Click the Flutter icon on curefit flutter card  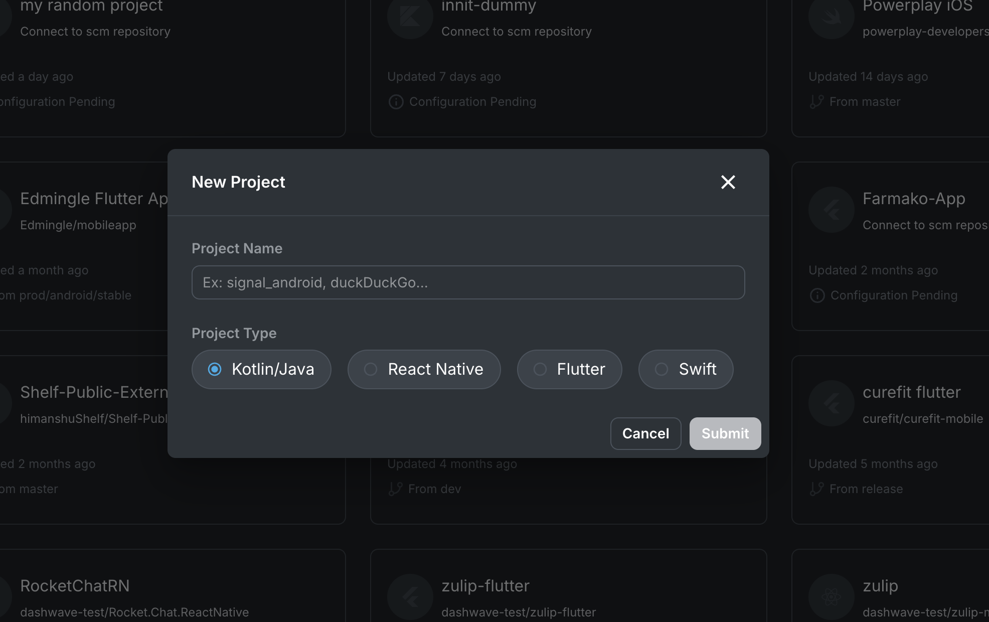point(831,403)
